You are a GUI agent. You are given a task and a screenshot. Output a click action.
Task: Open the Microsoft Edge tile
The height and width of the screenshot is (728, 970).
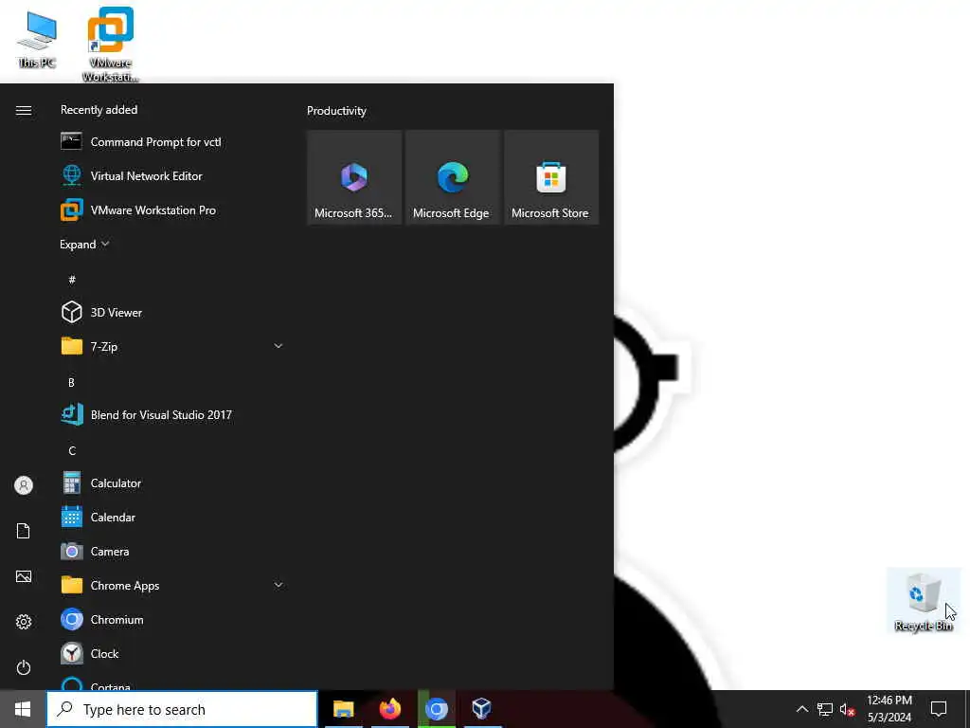[x=452, y=177]
